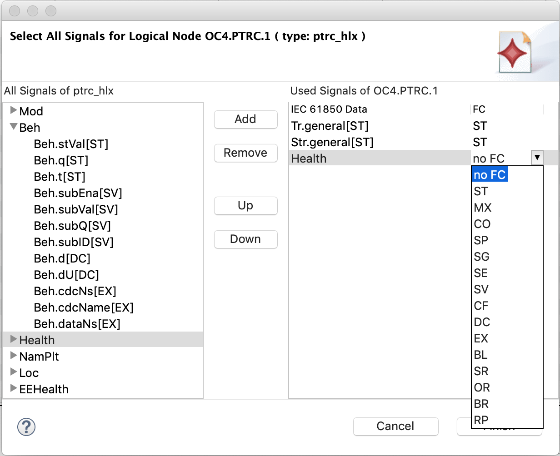Expand the Loc tree node
Image resolution: width=560 pixels, height=456 pixels.
point(14,372)
